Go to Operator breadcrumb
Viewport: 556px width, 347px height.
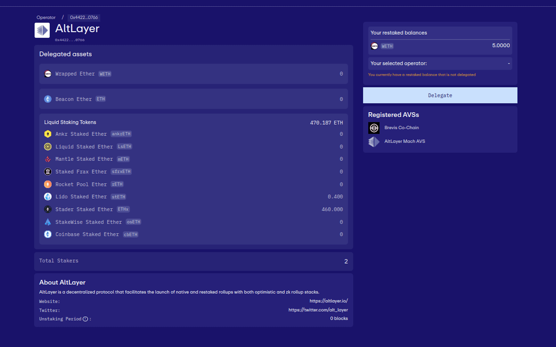[x=46, y=17]
